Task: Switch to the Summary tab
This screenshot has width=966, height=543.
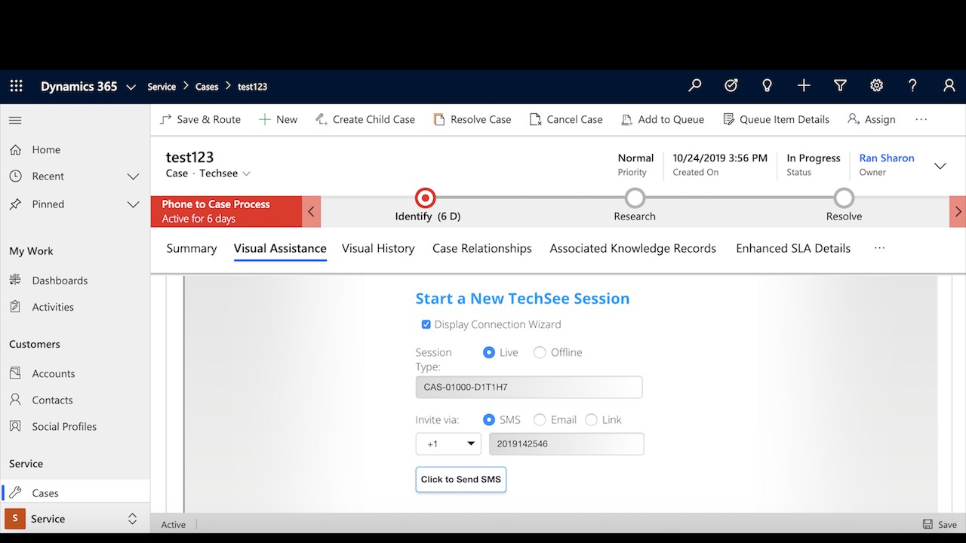Action: (x=191, y=248)
